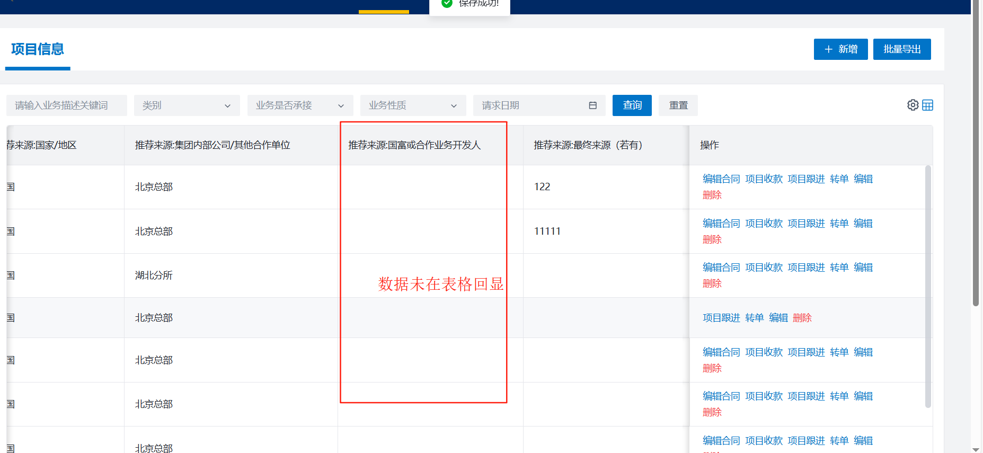Viewport: 983px width, 453px height.
Task: Click 编辑 in the row with 11111
Action: (863, 224)
